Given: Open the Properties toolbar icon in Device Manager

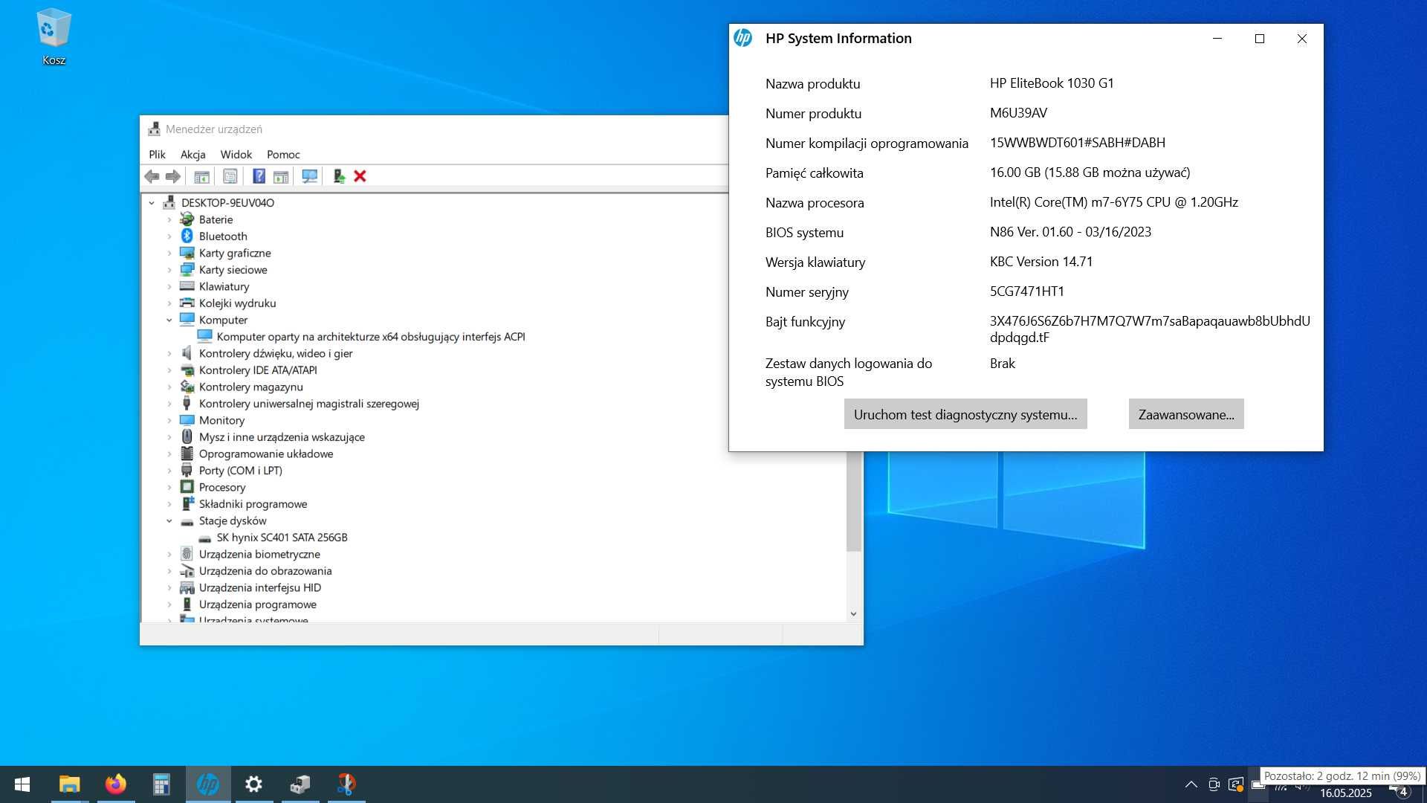Looking at the screenshot, I should [x=230, y=176].
